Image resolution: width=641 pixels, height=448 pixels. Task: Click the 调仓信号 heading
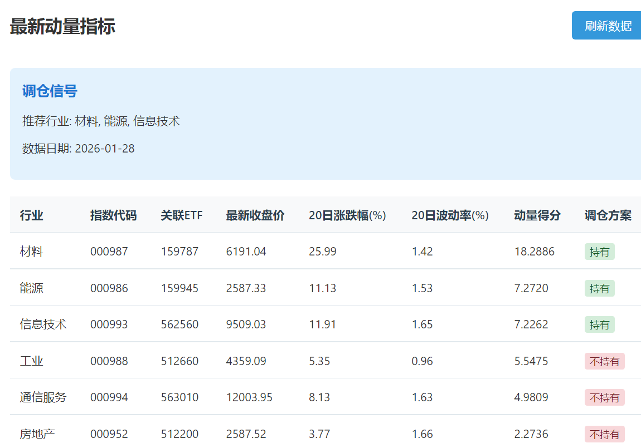[50, 91]
